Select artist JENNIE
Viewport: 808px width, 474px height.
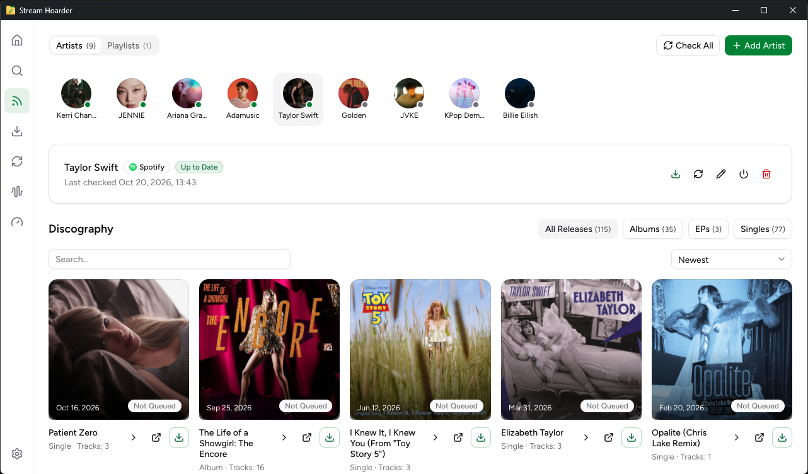point(132,99)
